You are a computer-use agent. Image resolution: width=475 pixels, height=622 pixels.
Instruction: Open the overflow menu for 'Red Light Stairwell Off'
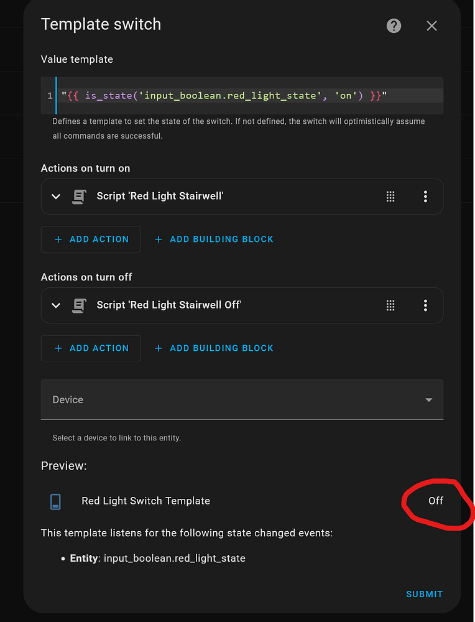425,305
